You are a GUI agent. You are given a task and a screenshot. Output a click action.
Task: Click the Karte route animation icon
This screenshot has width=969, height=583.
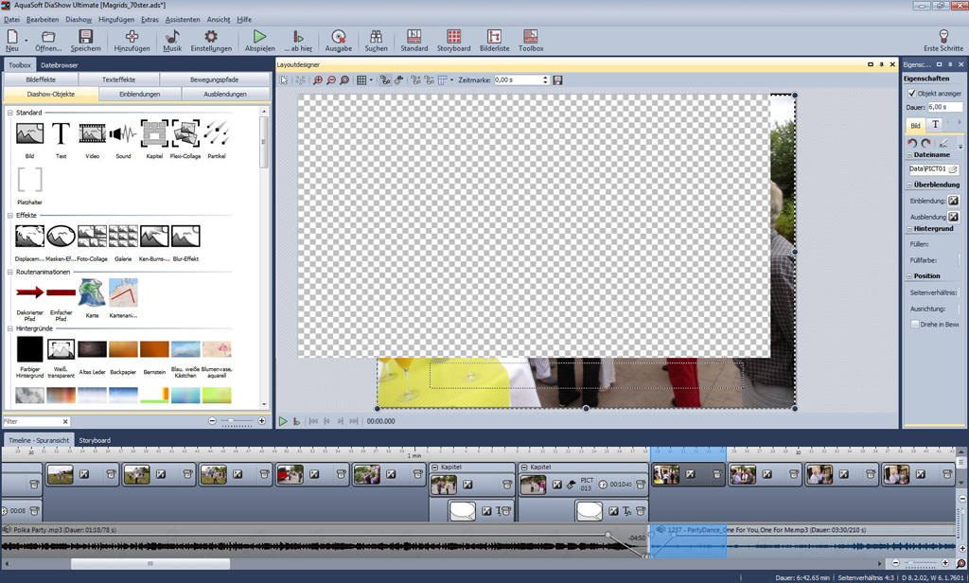click(92, 293)
